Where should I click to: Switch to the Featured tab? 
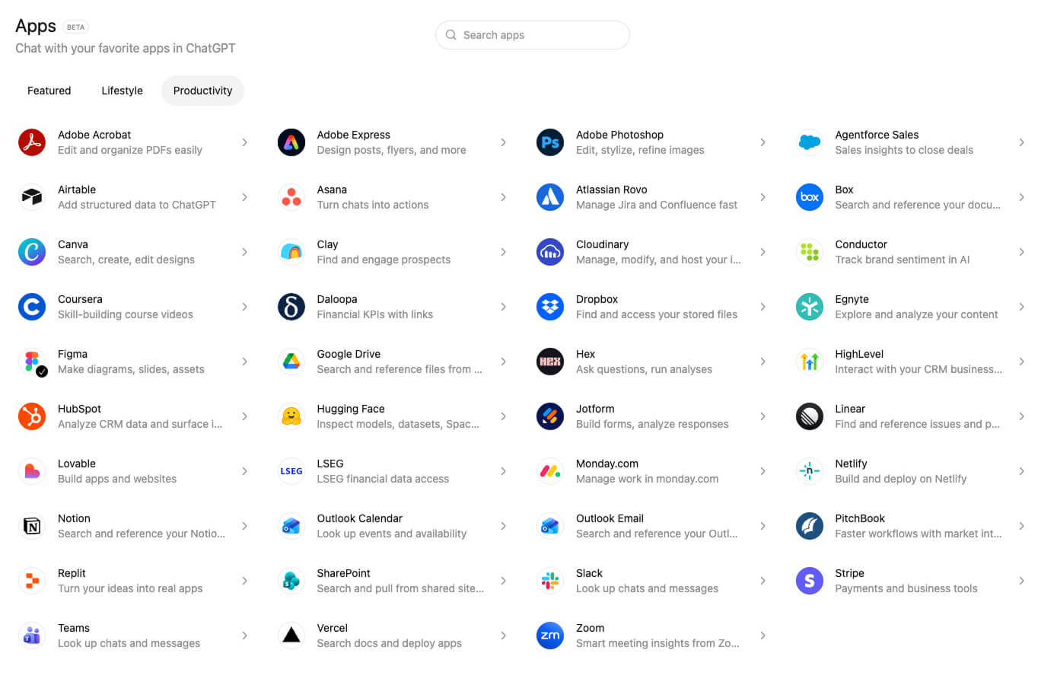coord(49,90)
